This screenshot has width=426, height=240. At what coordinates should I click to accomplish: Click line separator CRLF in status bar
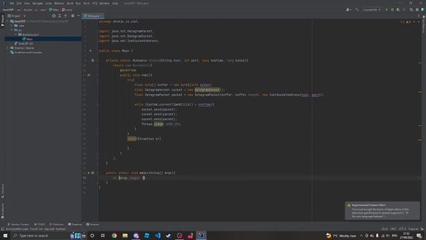pyautogui.click(x=393, y=229)
